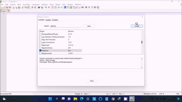Open the Settings menu
This screenshot has height=102, width=182.
tap(44, 5)
